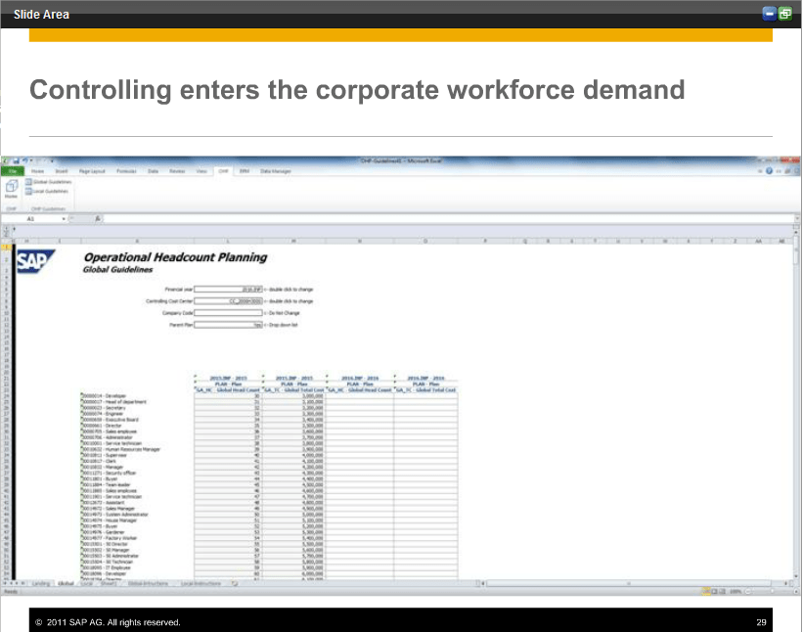Switch to the Data Manager ribbon tab
Screen dimensions: 803x632
coord(276,170)
